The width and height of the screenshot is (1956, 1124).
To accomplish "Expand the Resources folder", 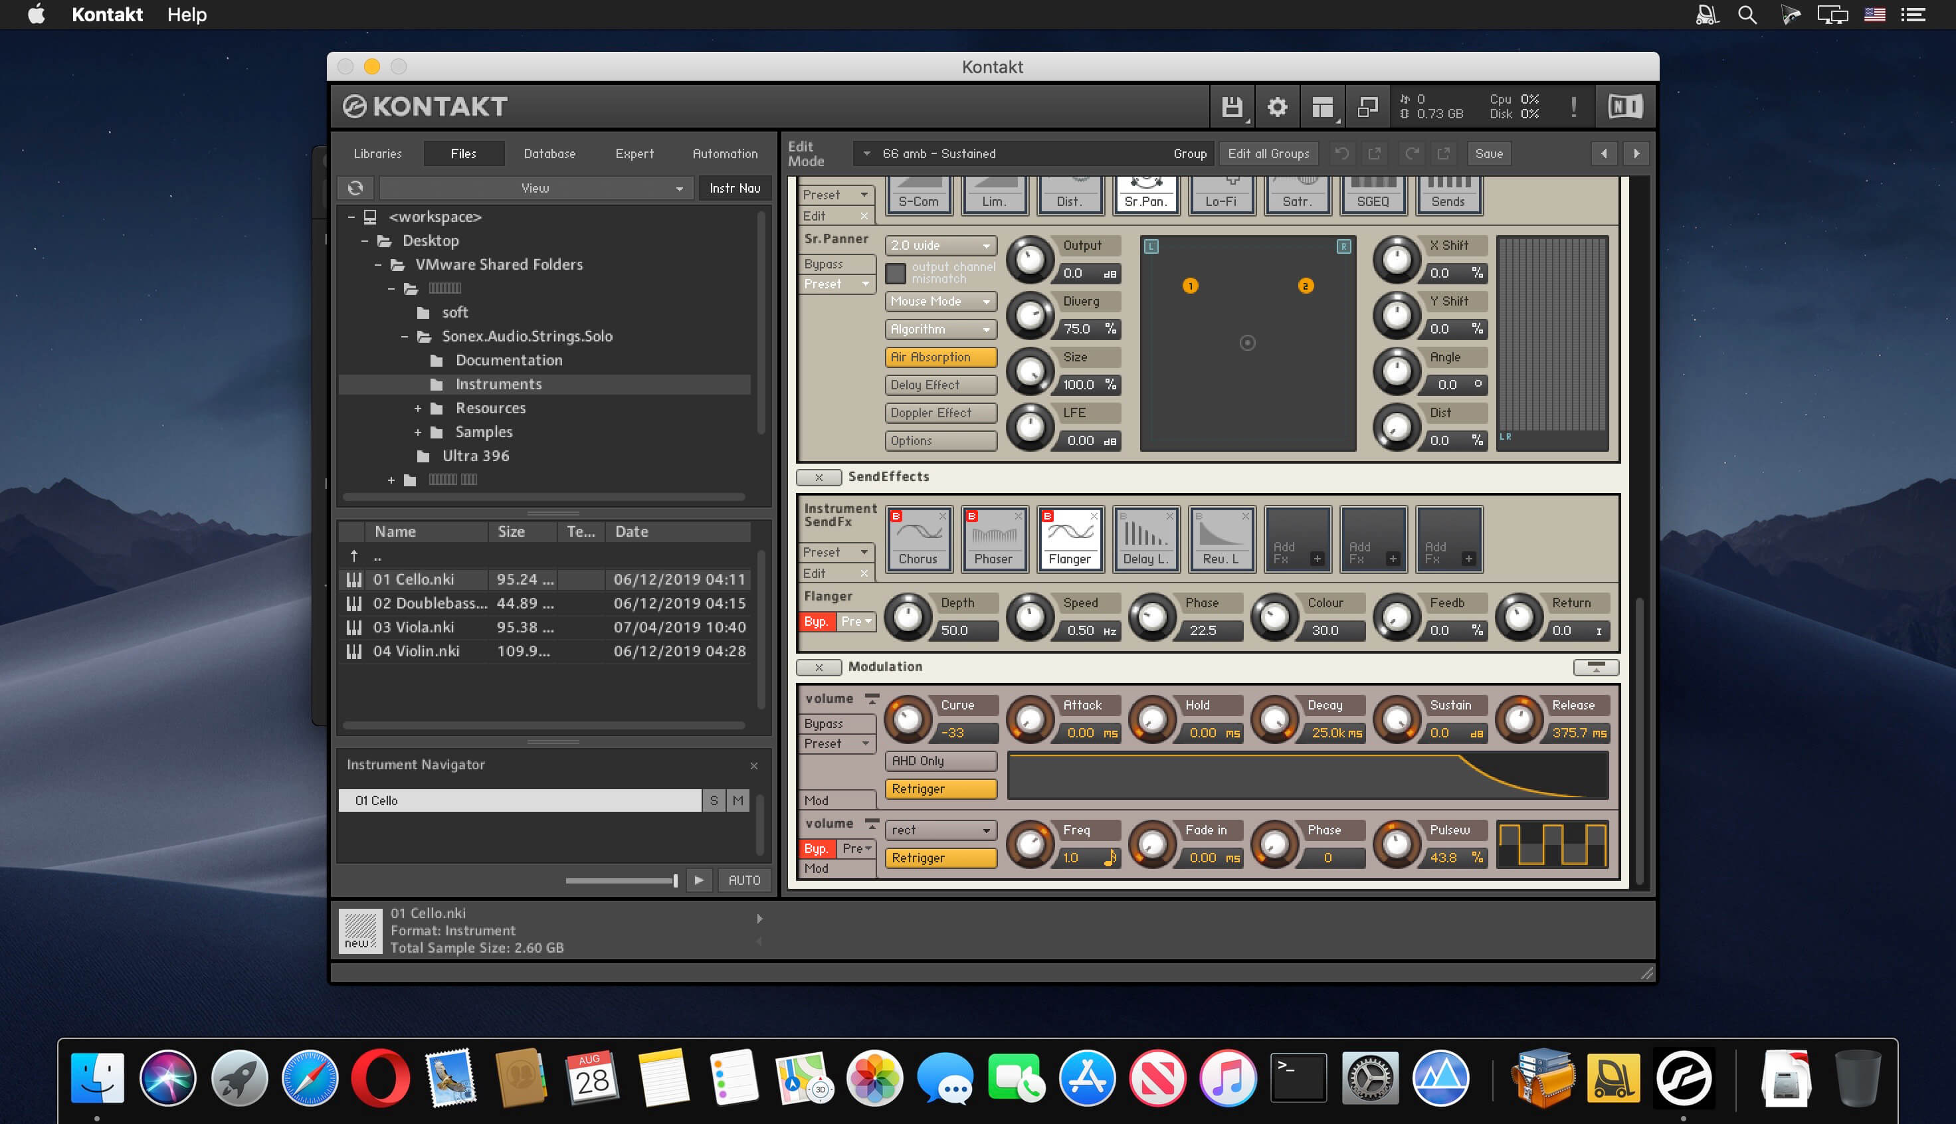I will [x=418, y=409].
